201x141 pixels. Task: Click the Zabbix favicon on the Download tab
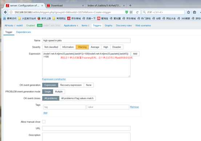(48, 5)
